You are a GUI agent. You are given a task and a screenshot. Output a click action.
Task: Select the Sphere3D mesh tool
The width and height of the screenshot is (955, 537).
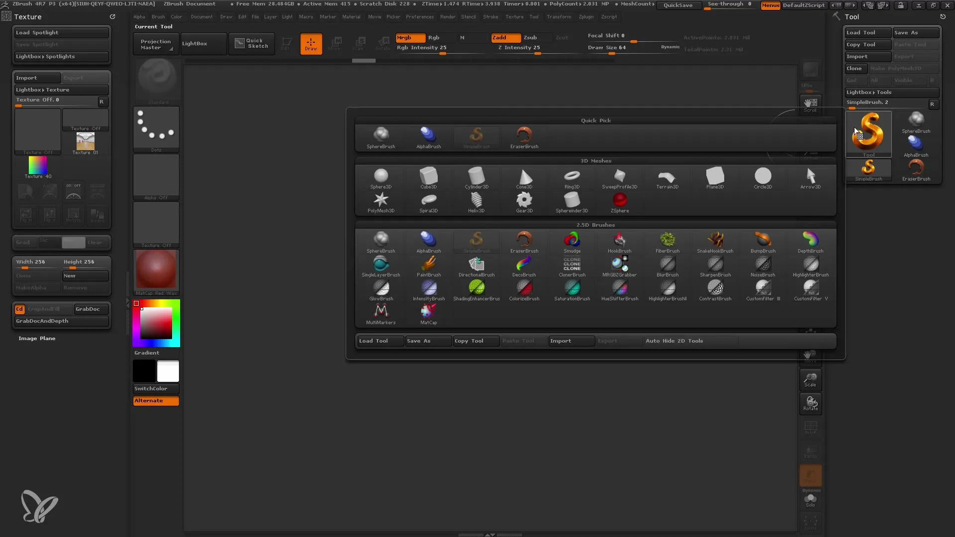pos(381,179)
